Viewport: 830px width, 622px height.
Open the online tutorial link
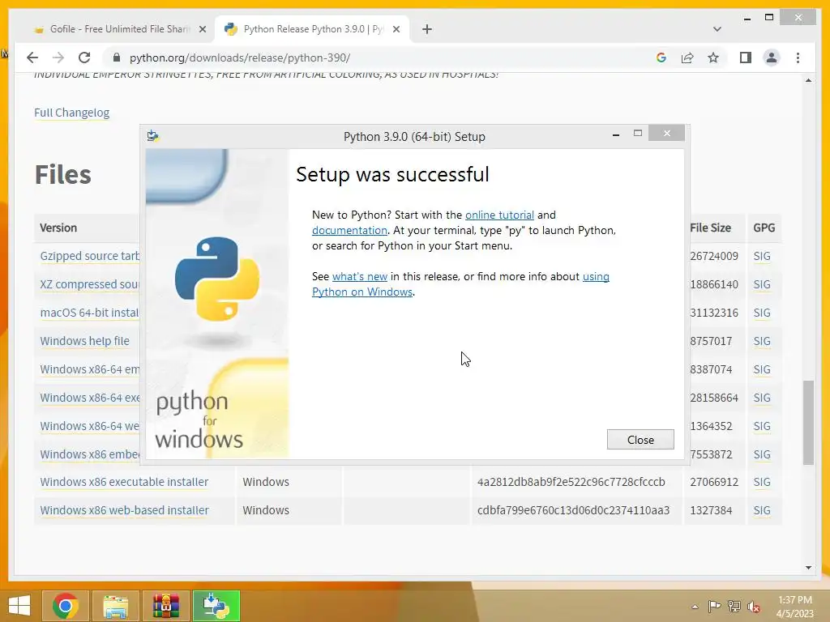point(499,215)
